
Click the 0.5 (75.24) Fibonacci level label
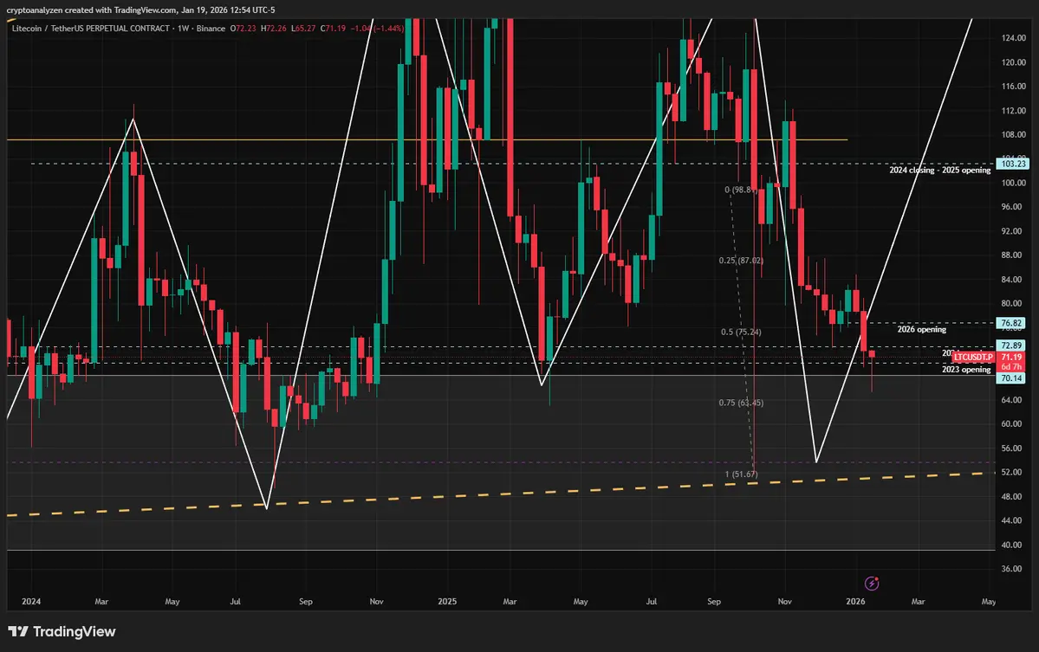point(741,332)
